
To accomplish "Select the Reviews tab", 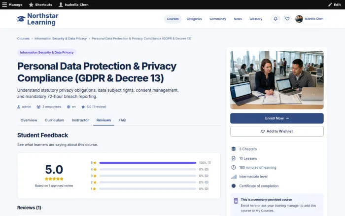I will pyautogui.click(x=103, y=120).
